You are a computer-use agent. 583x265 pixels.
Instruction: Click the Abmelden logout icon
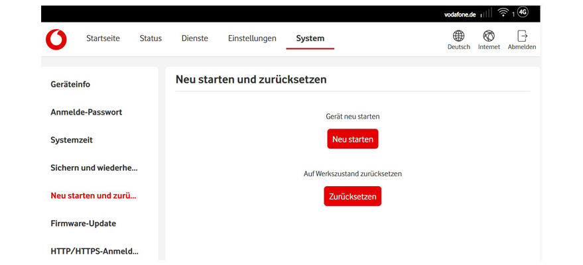click(x=522, y=36)
